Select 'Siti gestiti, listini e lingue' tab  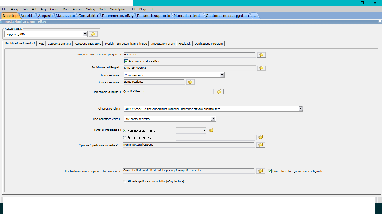(x=132, y=43)
